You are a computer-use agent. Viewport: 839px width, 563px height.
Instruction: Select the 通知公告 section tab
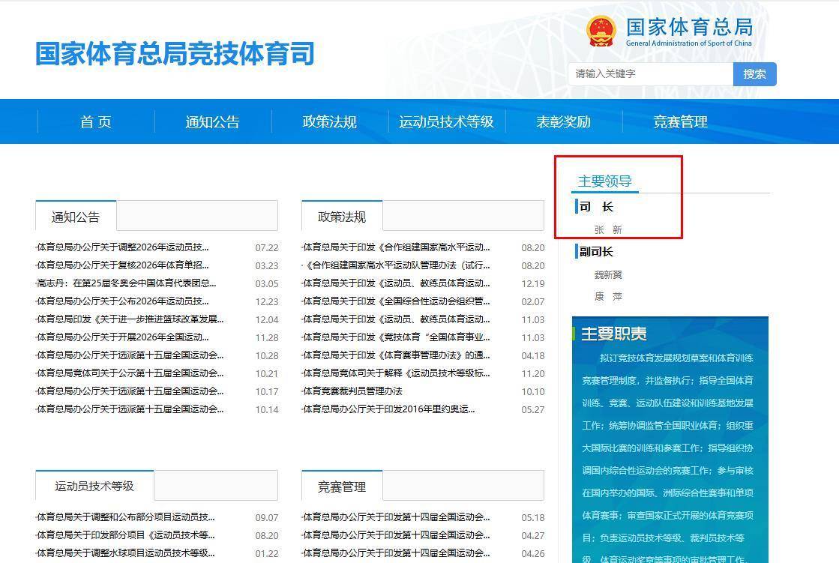(x=76, y=217)
